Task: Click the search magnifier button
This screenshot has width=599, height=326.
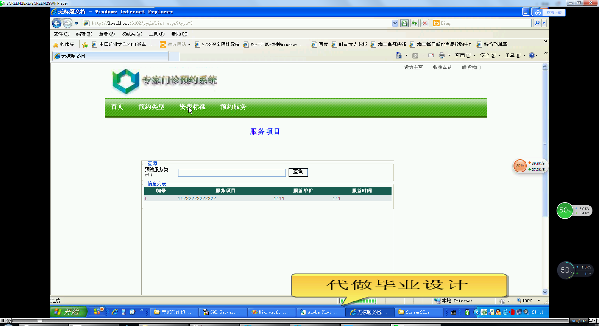Action: pos(537,23)
